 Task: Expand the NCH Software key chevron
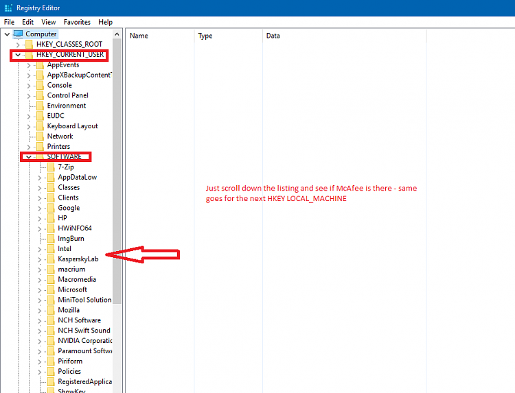[39, 320]
